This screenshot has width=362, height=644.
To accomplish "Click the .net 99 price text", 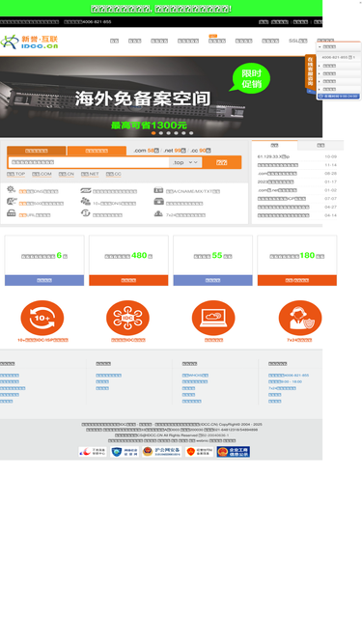I will pyautogui.click(x=175, y=151).
